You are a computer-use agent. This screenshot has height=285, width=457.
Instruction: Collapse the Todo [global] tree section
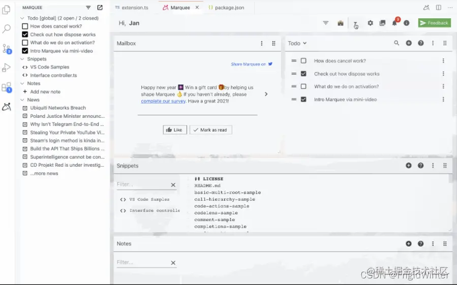pos(22,18)
